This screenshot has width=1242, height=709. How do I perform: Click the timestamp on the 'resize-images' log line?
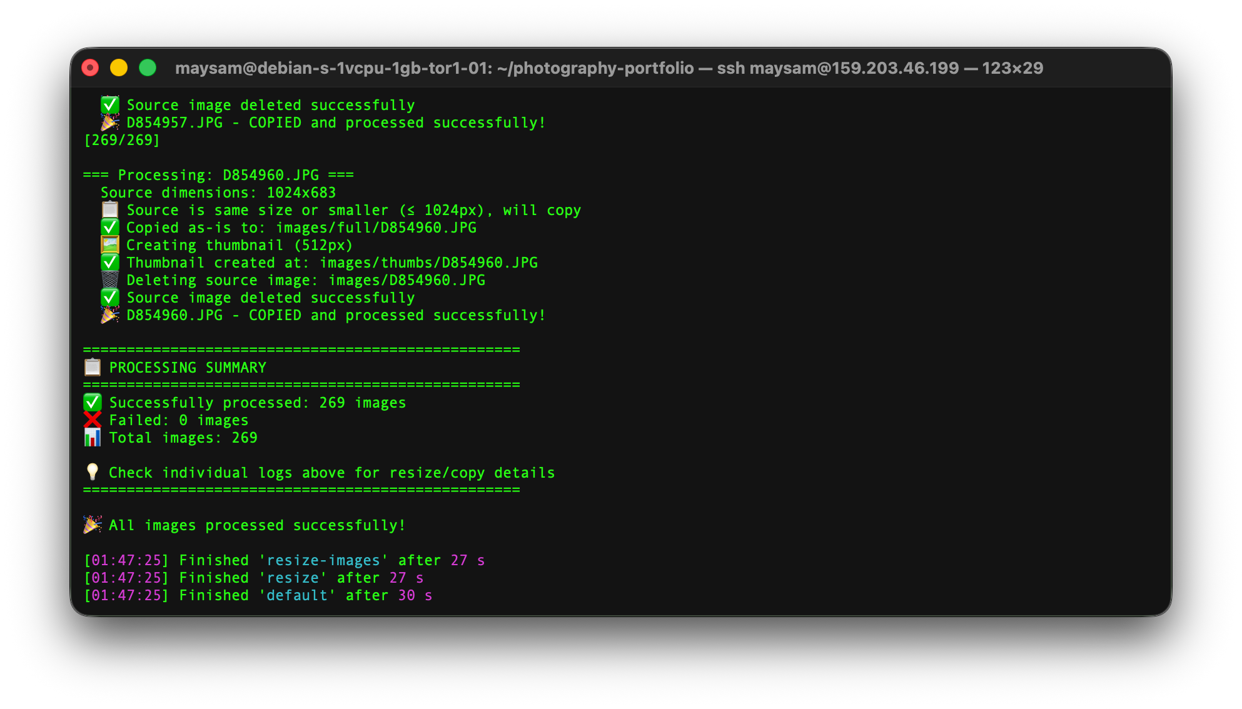[x=126, y=560]
